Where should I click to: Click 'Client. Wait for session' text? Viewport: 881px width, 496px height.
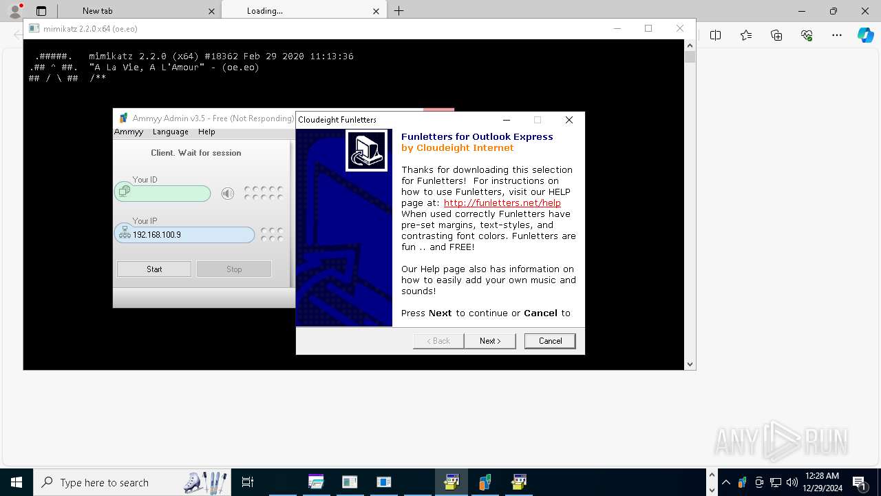(196, 153)
